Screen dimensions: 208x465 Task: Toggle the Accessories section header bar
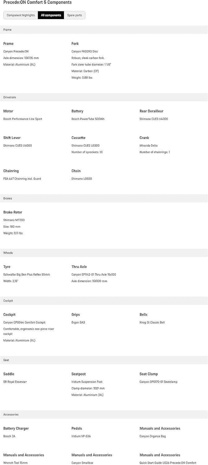(104, 414)
